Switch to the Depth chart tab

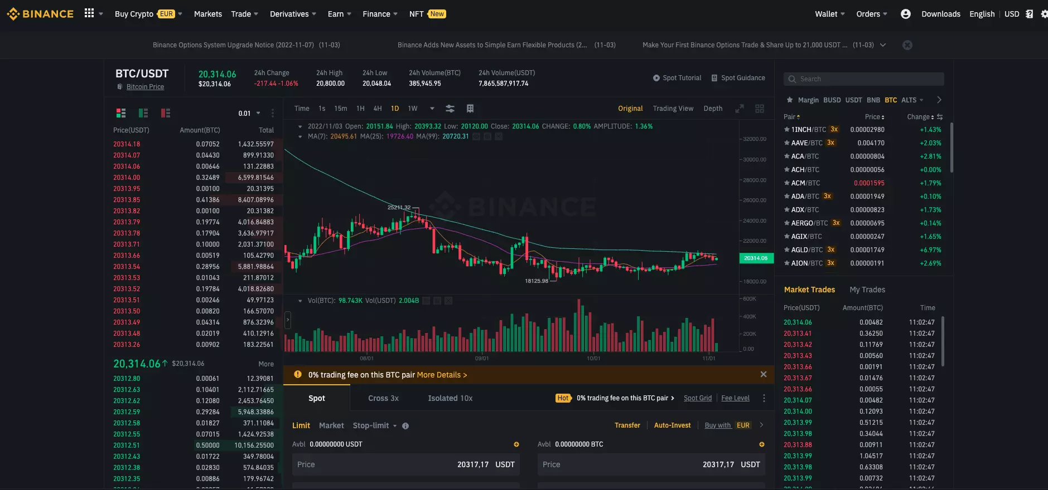[x=713, y=109]
